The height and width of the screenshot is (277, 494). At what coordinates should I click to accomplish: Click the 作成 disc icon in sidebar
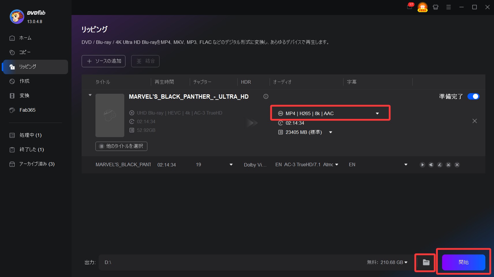tap(12, 81)
